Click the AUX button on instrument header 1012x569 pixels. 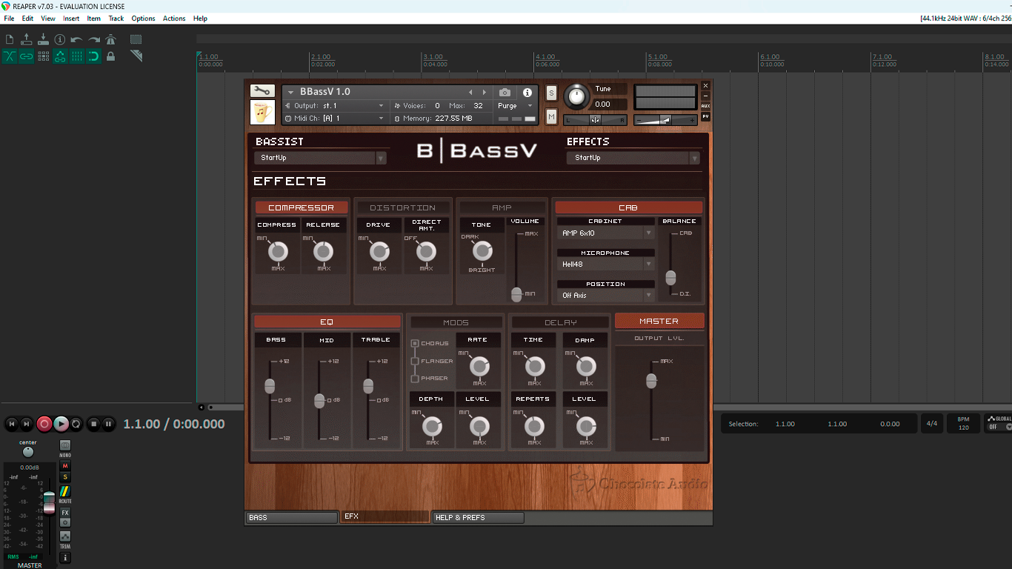click(x=705, y=106)
